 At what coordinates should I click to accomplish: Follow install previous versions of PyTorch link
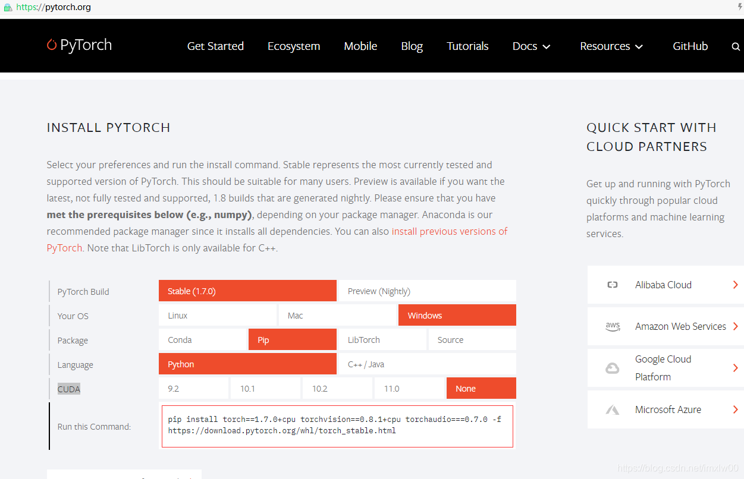tap(449, 231)
